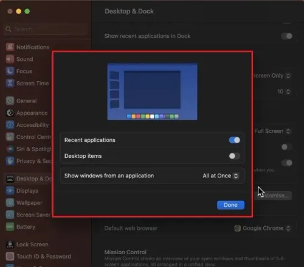Select the Desktop & Dock icon

tap(10, 179)
